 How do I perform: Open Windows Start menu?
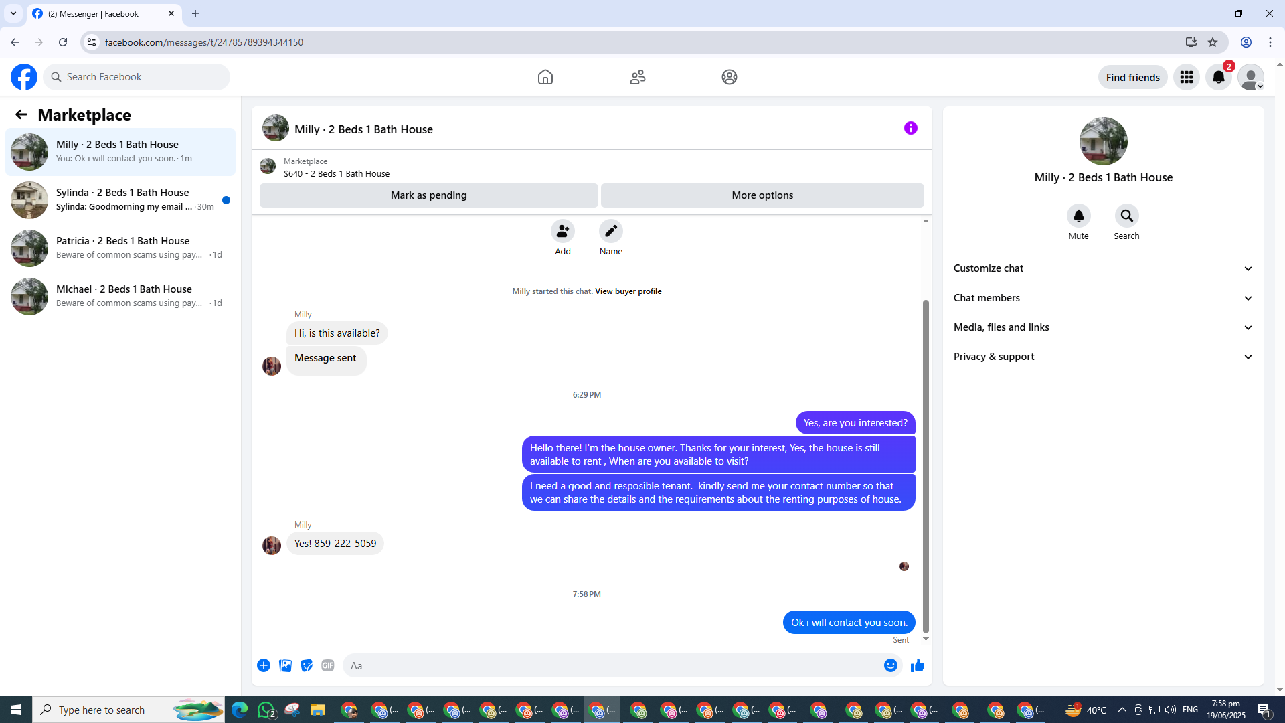tap(16, 710)
